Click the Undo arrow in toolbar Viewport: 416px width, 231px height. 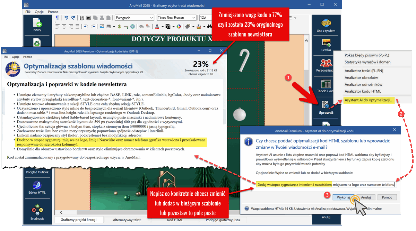[x=66, y=18]
